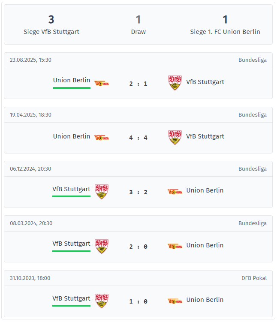Click VfB Stuttgart crest in 08.03.2024 match
Viewport: 277px width, 322px height.
point(102,246)
